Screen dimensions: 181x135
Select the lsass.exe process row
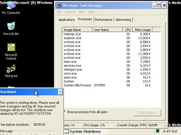pos(107,62)
